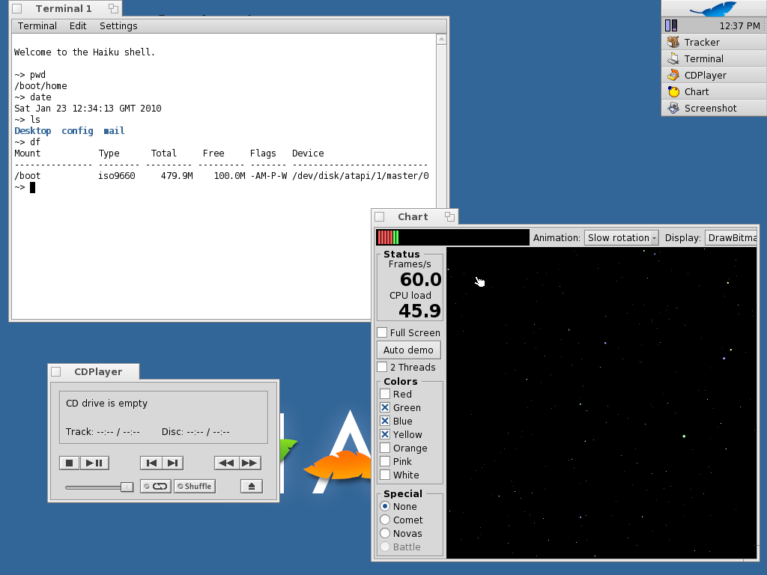Toggle the Repeat loop button in CDPlayer
Viewport: 767px width, 575px height.
click(x=156, y=486)
